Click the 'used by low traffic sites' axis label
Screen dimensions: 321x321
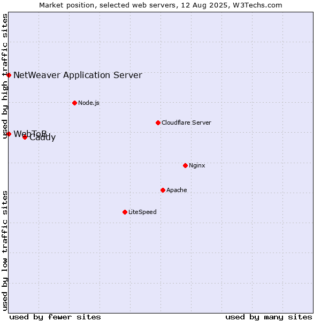point(5,251)
